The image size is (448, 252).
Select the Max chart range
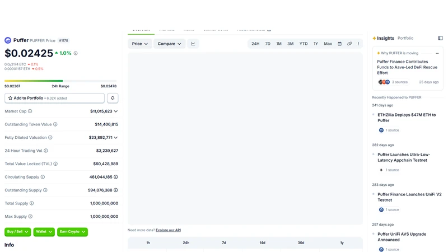click(328, 44)
